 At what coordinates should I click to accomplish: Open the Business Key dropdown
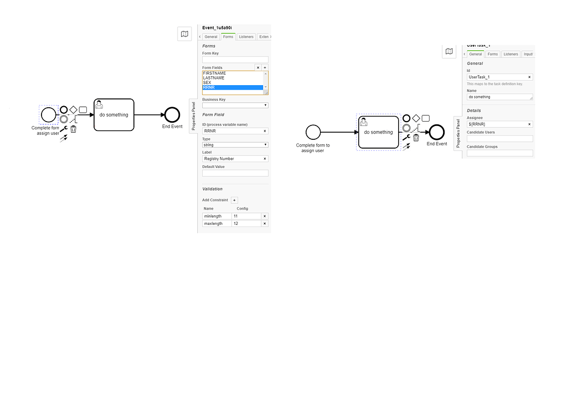(x=235, y=104)
